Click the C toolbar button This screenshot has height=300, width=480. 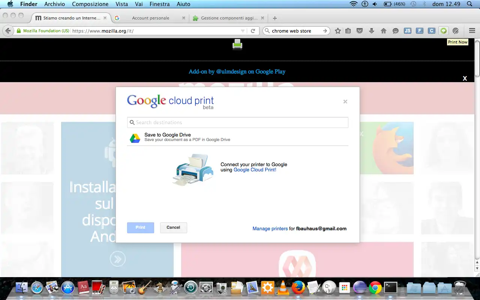click(x=432, y=31)
